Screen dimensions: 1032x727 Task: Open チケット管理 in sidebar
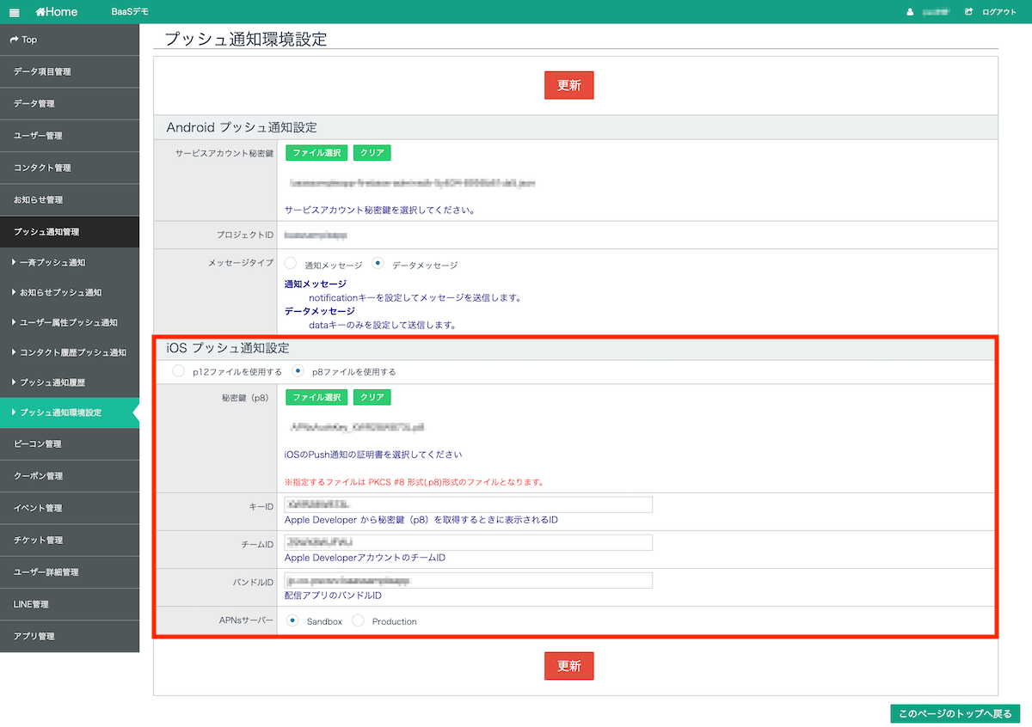point(70,541)
